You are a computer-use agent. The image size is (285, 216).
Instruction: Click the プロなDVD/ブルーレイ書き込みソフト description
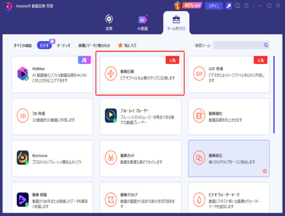57,162
